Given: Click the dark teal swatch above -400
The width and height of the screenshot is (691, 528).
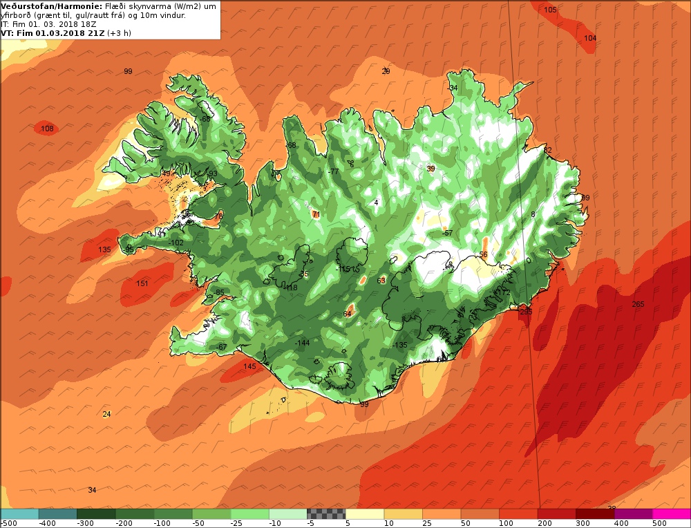Looking at the screenshot, I should [x=58, y=513].
